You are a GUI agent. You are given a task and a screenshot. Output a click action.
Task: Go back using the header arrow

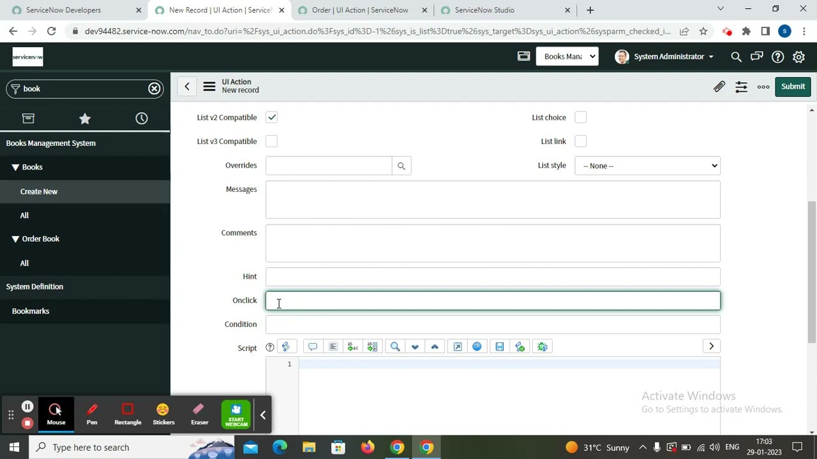187,86
